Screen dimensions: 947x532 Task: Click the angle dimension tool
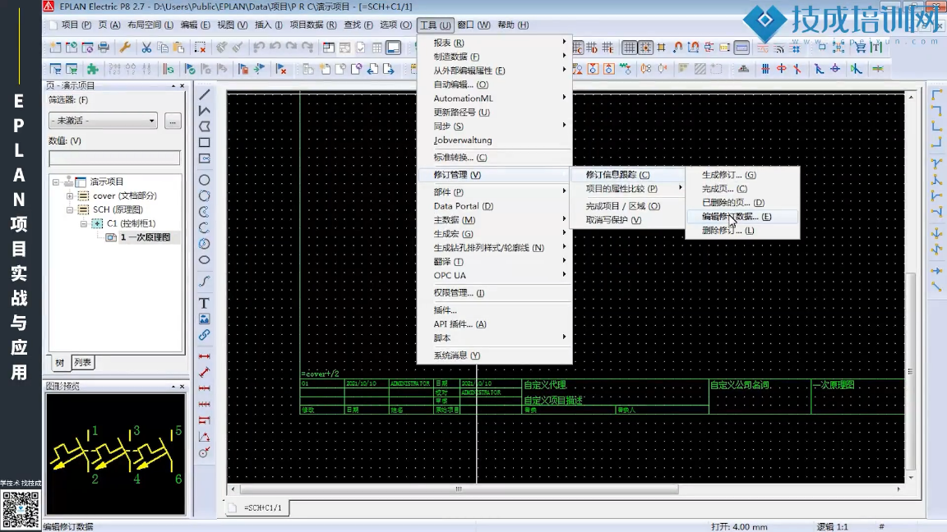(205, 436)
